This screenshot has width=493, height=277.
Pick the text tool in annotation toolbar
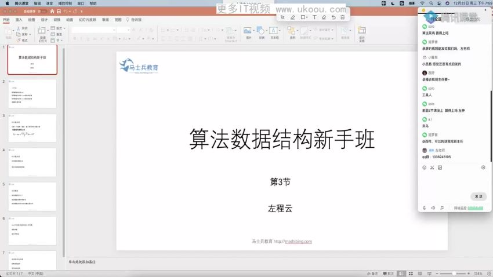[x=314, y=17]
